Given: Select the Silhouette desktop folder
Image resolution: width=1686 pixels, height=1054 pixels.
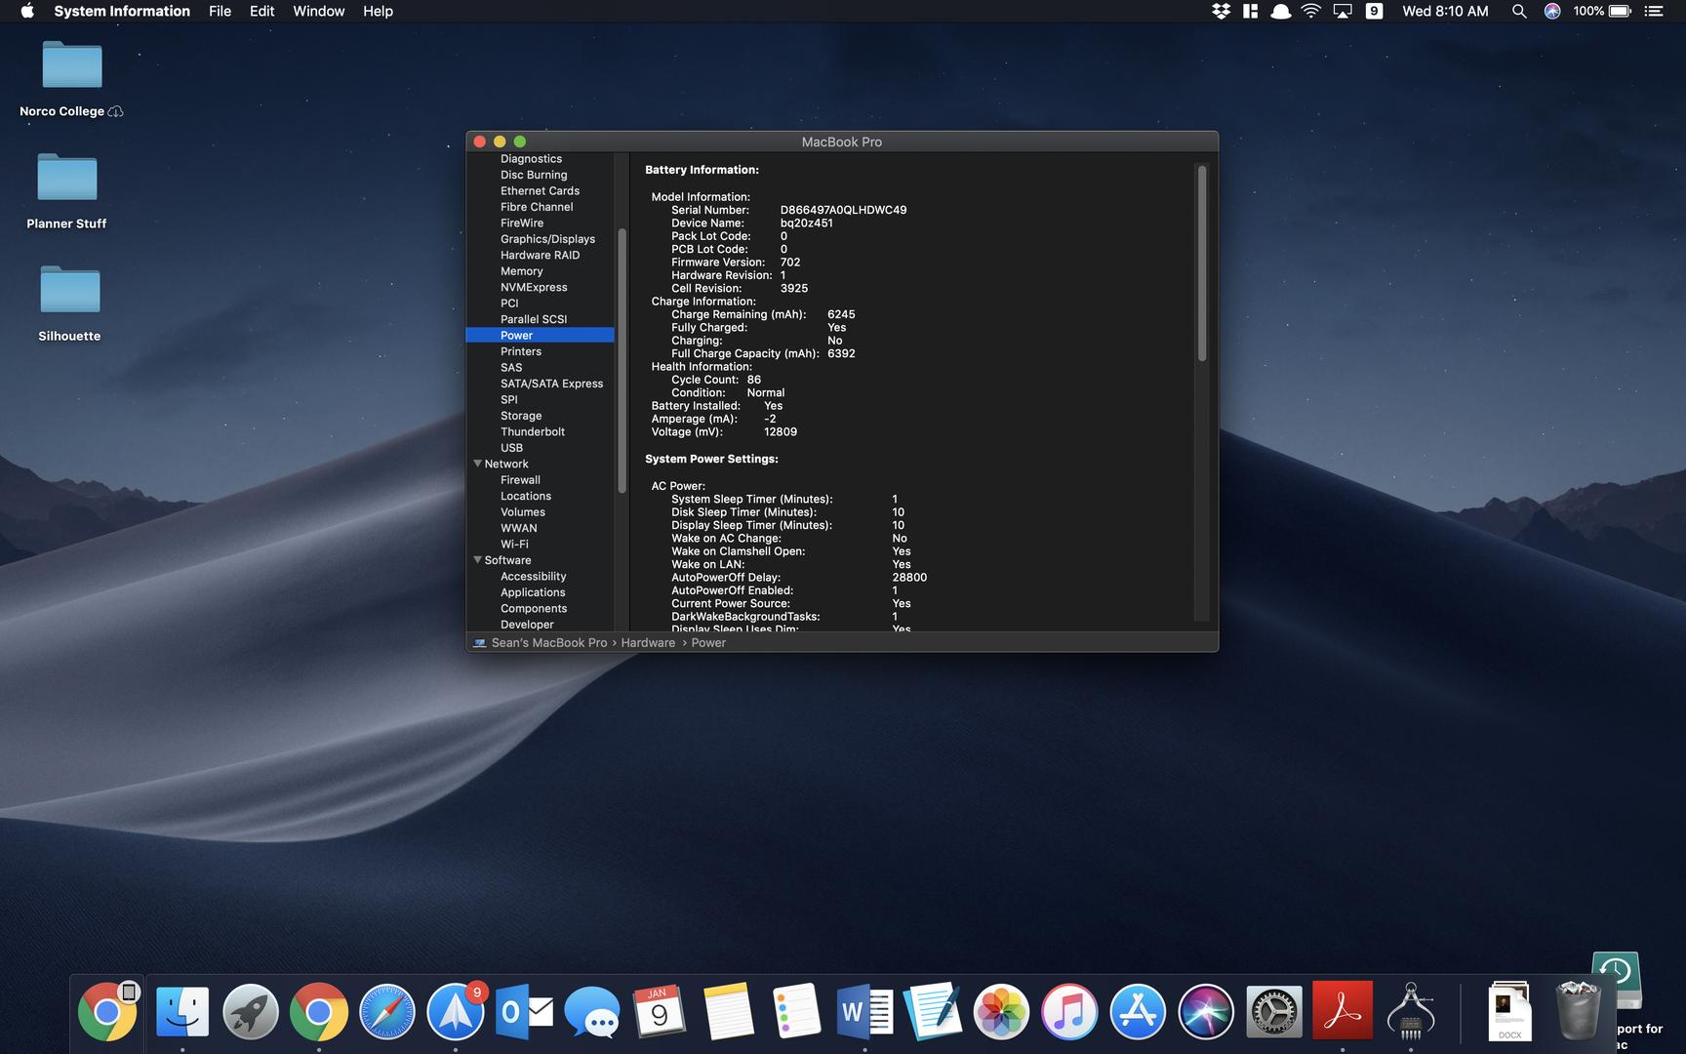Looking at the screenshot, I should (x=69, y=304).
